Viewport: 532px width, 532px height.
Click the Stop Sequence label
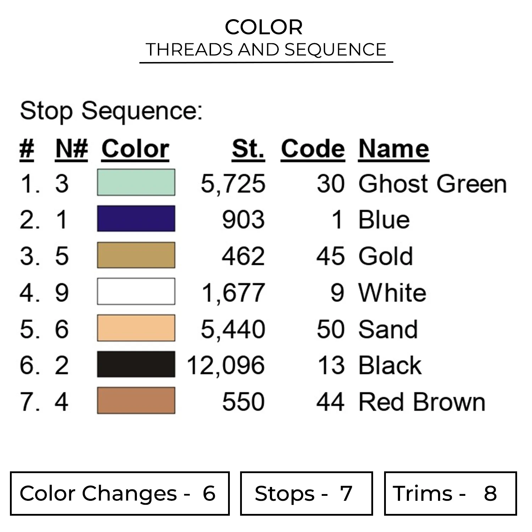(111, 111)
